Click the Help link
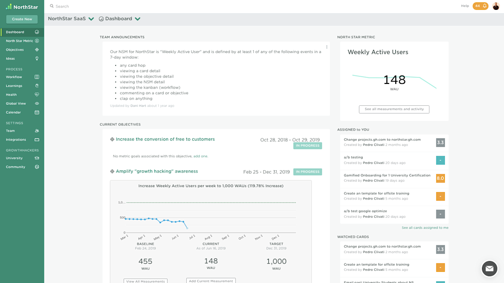 pyautogui.click(x=465, y=6)
